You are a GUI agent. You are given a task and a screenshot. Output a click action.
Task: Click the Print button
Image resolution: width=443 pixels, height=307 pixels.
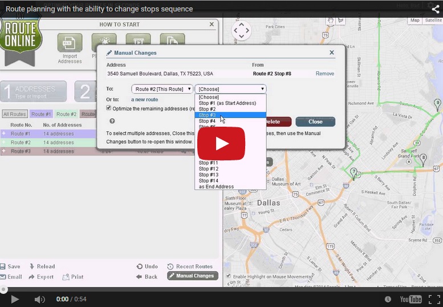73,277
